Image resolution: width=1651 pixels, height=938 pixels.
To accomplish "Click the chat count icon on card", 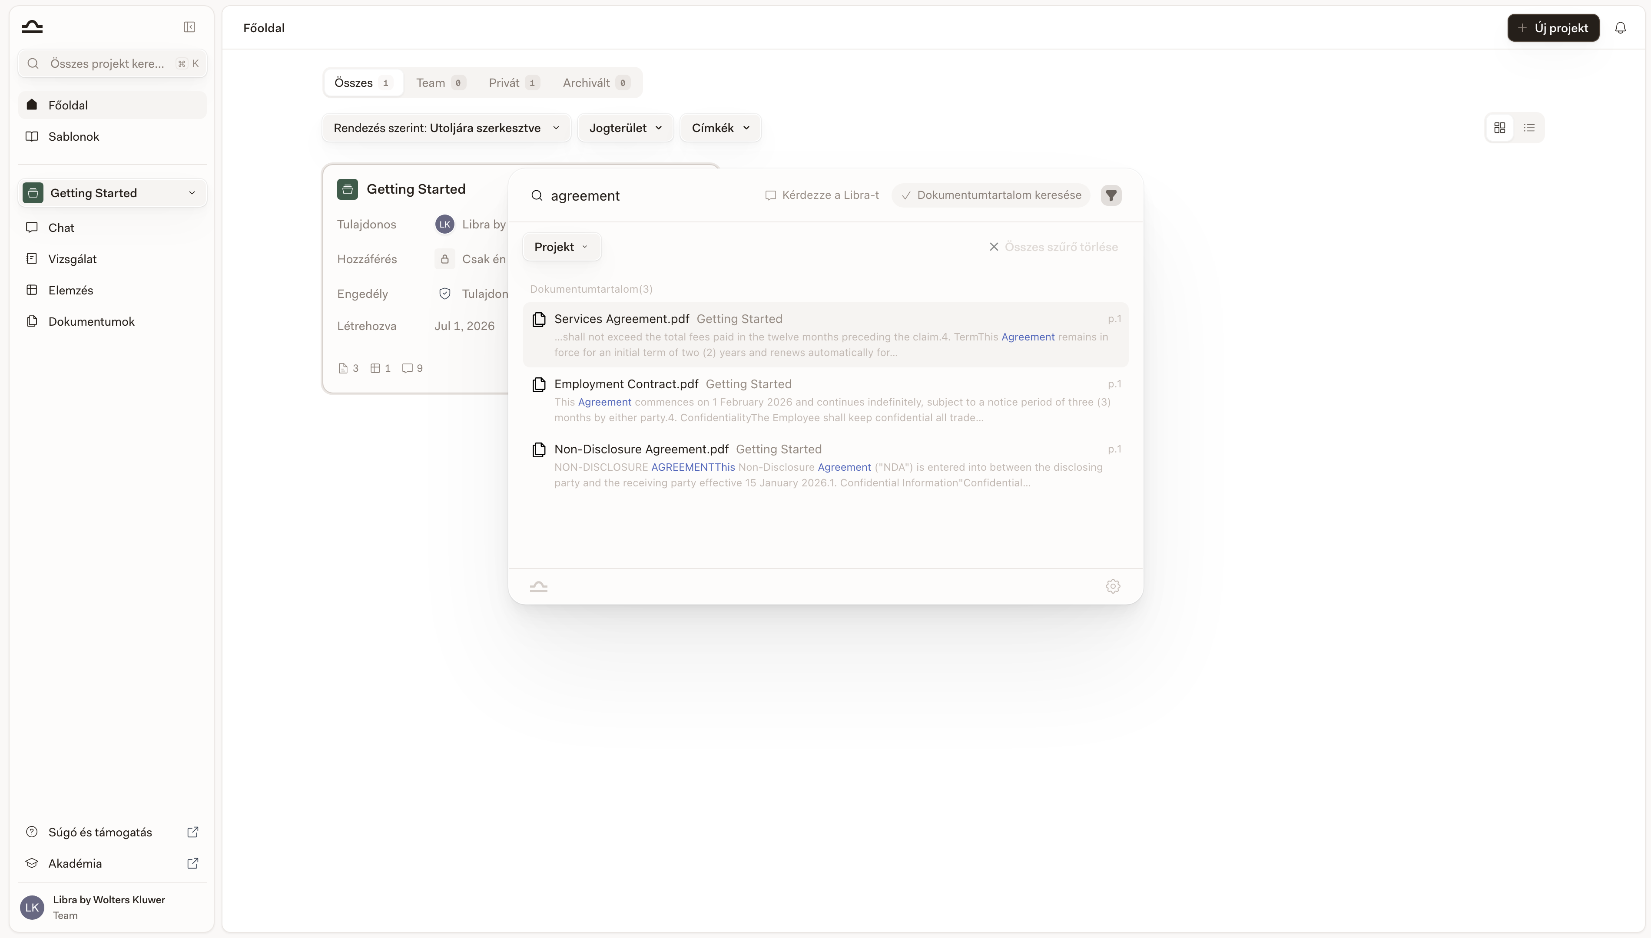I will [407, 369].
